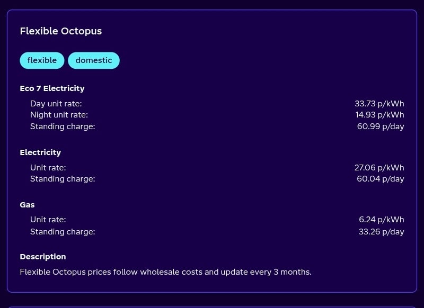Click the Day unit rate label

pos(56,104)
